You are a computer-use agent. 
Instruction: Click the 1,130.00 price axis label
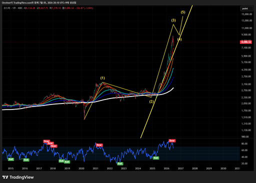246,130
